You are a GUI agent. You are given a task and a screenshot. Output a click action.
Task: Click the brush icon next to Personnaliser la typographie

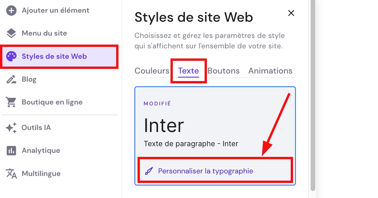149,171
